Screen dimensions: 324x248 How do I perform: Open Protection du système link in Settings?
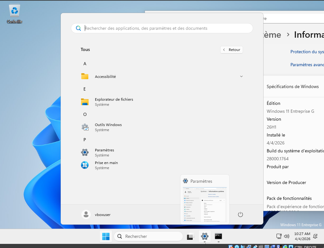coord(307,52)
